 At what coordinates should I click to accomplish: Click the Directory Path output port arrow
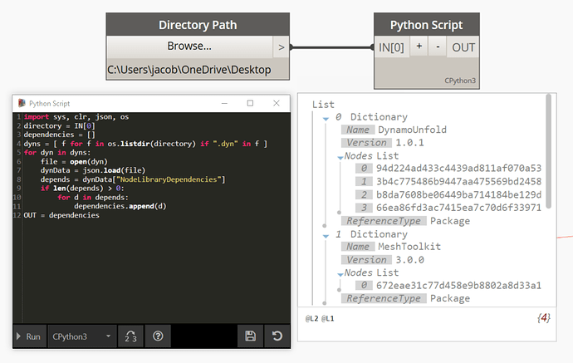tap(281, 47)
